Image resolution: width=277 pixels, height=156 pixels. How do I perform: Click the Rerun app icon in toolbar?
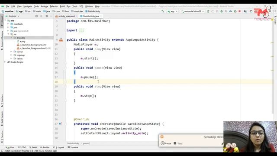tap(208, 11)
